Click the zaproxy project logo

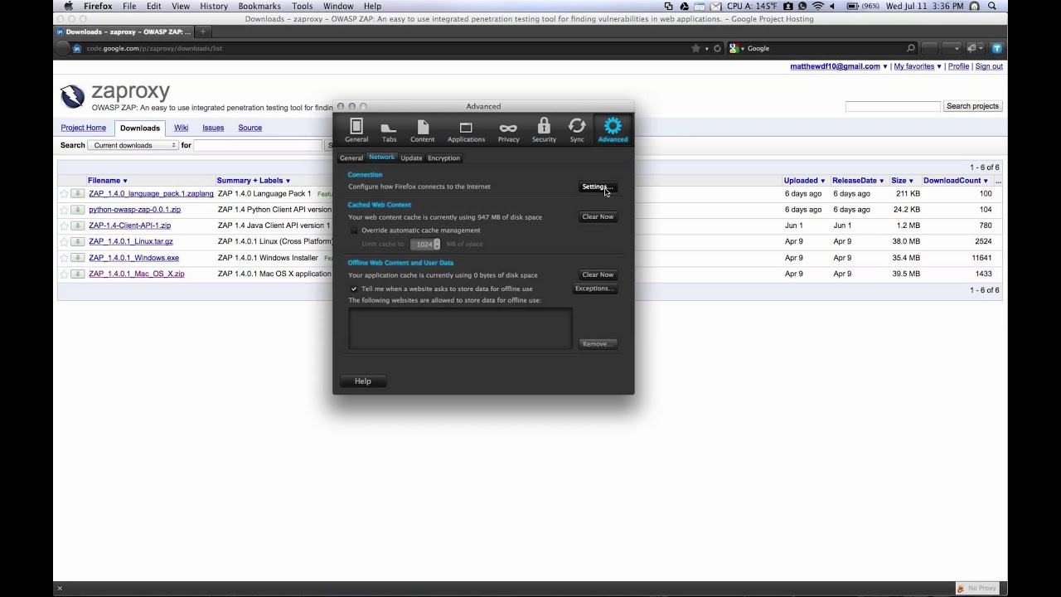(x=72, y=97)
